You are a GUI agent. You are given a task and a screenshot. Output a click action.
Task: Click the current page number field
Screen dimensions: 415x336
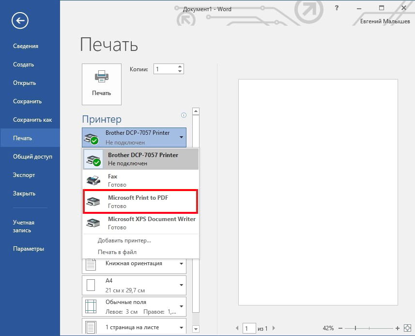tap(249, 328)
